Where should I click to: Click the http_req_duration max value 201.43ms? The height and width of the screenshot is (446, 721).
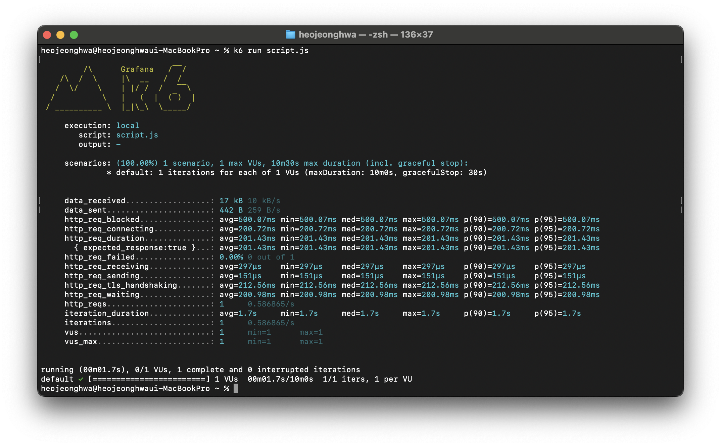tap(440, 238)
